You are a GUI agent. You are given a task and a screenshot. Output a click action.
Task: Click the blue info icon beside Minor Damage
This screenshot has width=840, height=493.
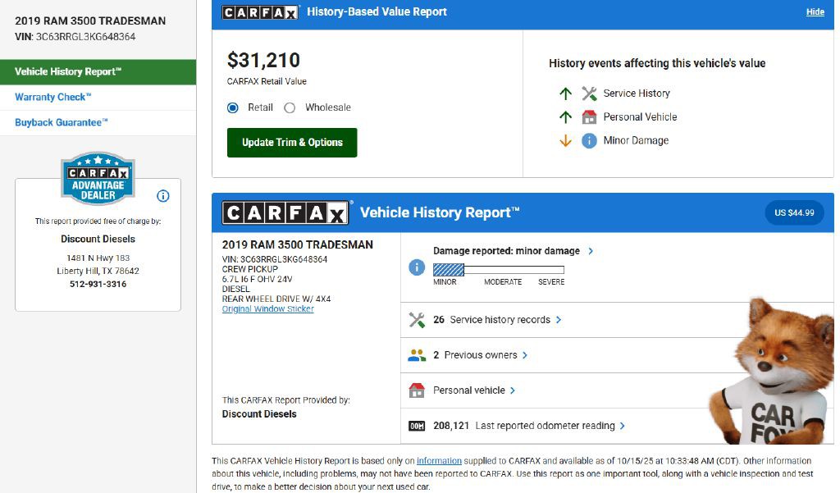(x=589, y=141)
